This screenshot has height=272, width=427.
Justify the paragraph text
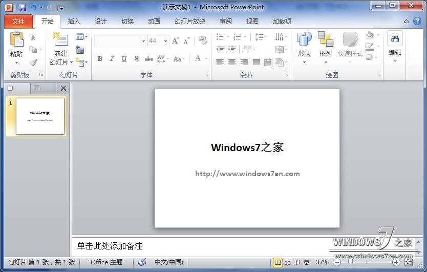(x=257, y=62)
